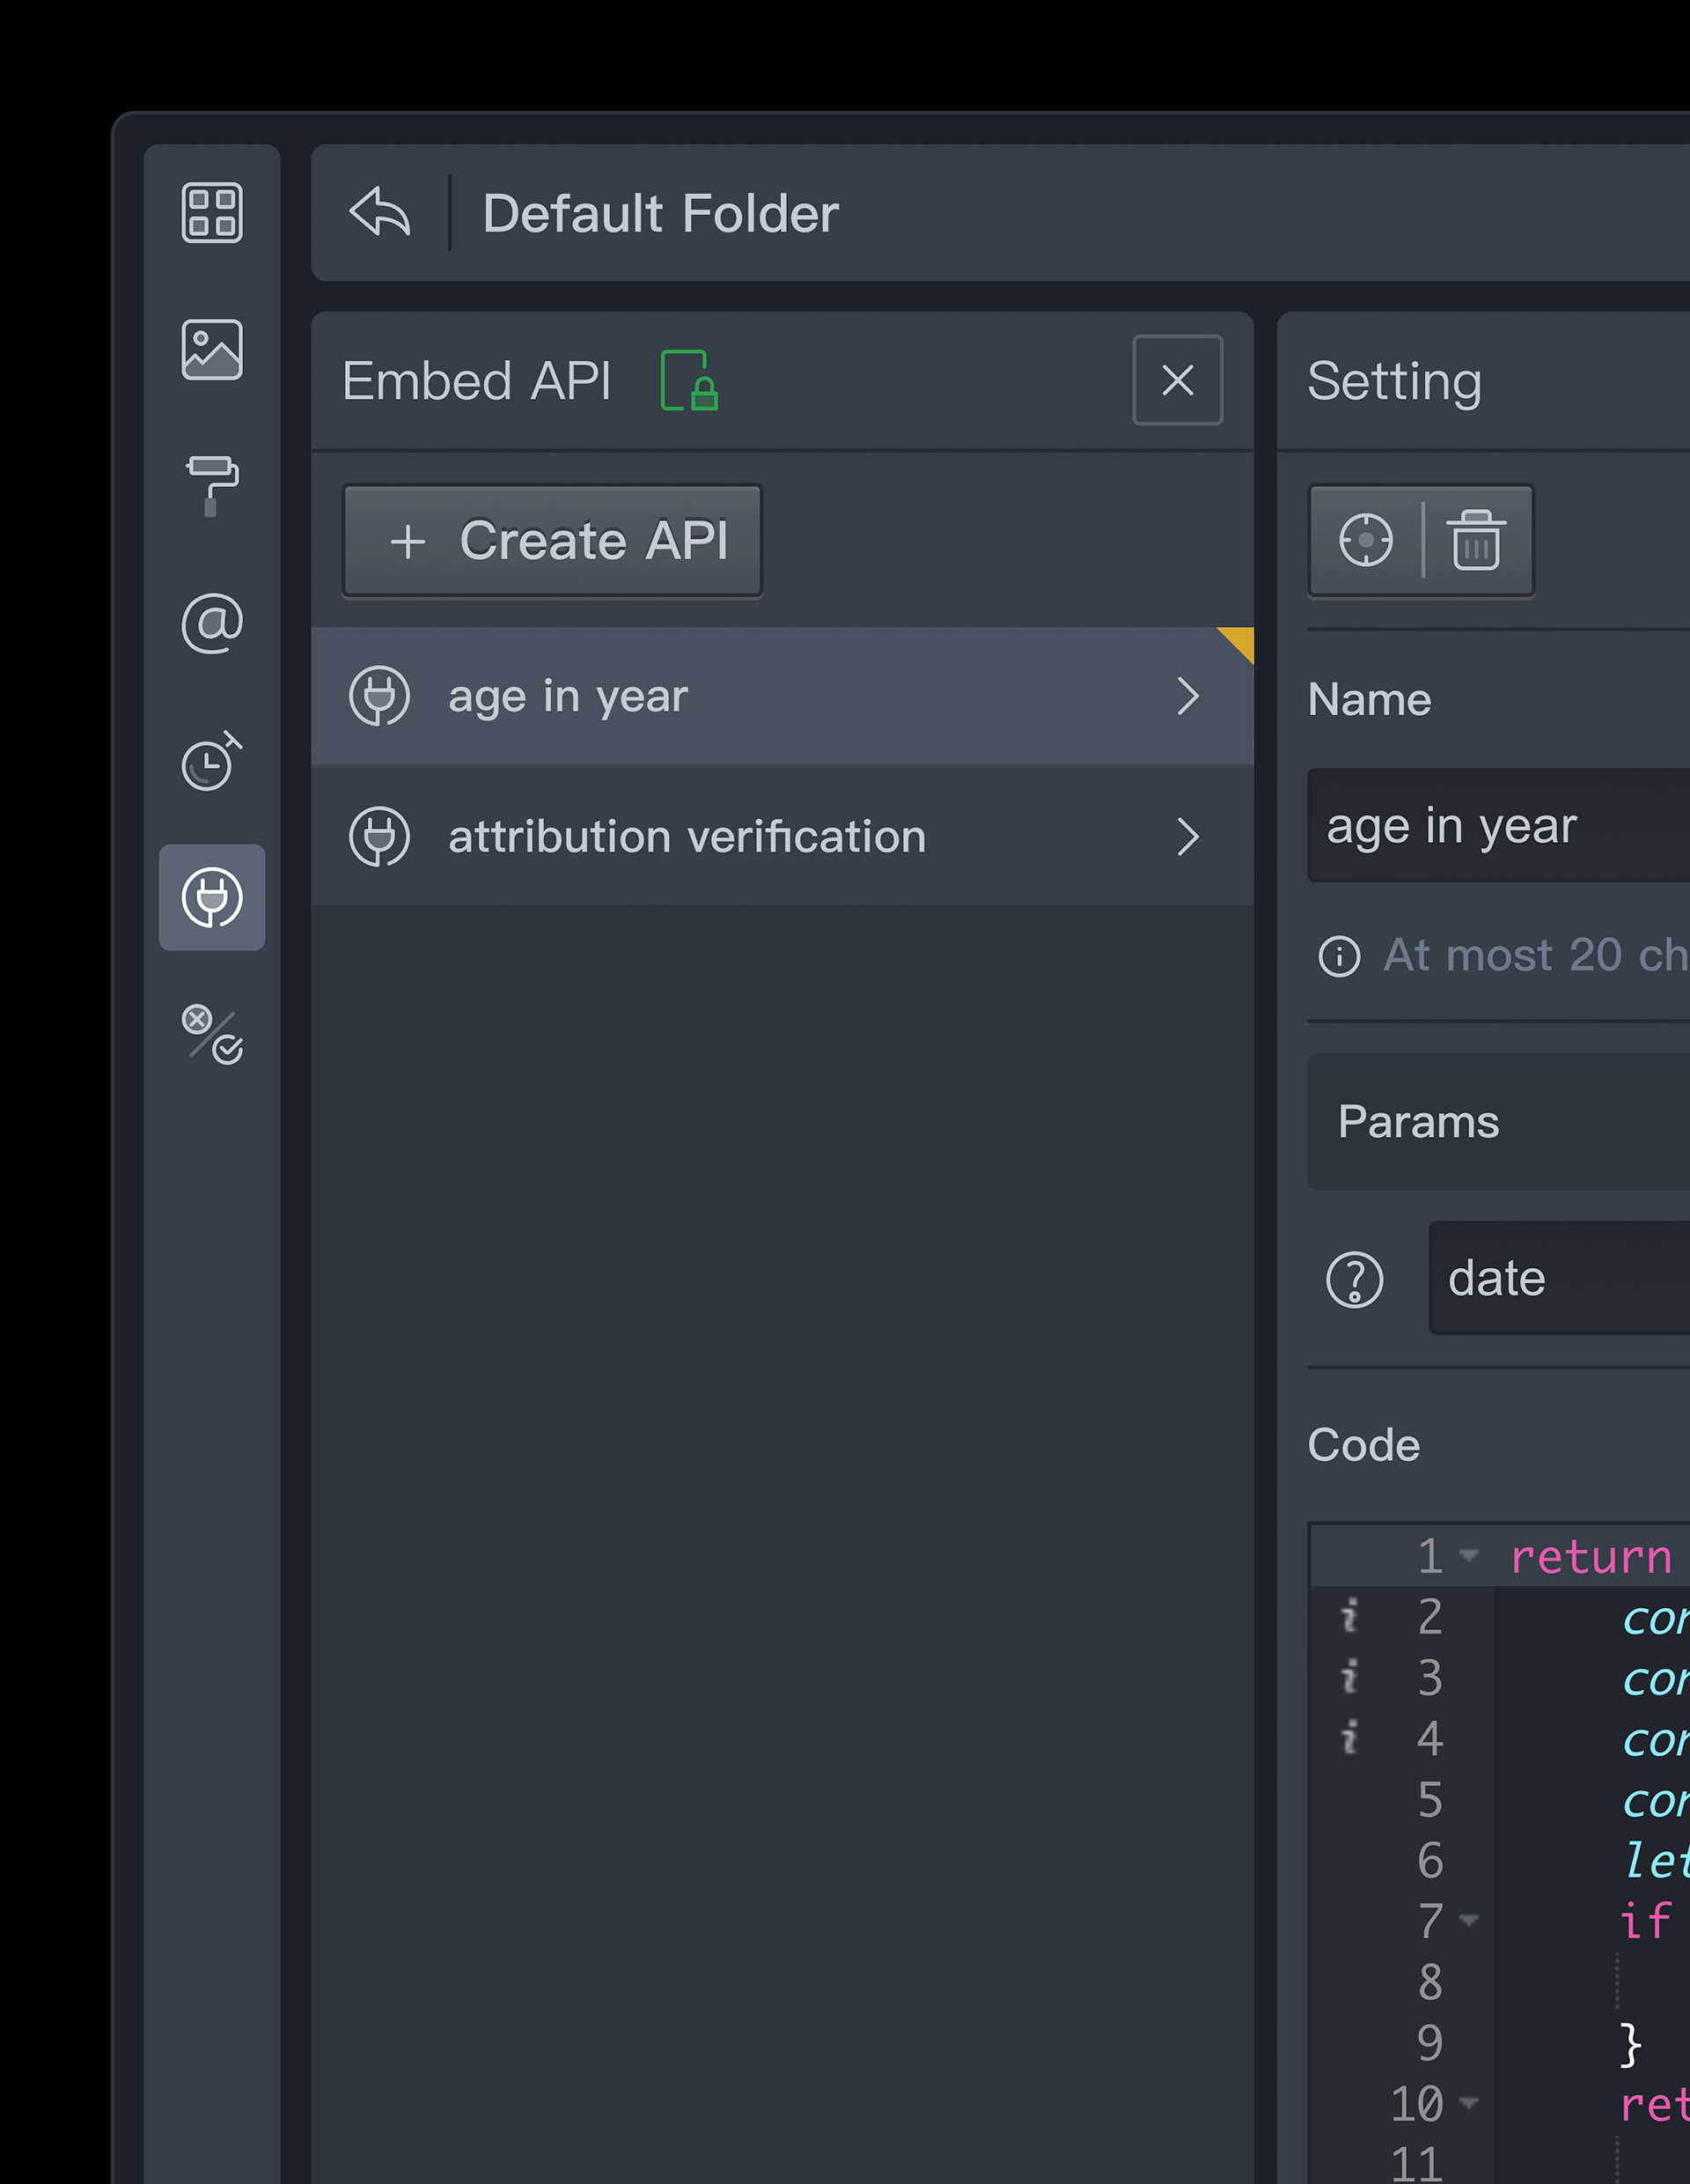
Task: Expand the attribution verification chevron
Action: tap(1187, 837)
